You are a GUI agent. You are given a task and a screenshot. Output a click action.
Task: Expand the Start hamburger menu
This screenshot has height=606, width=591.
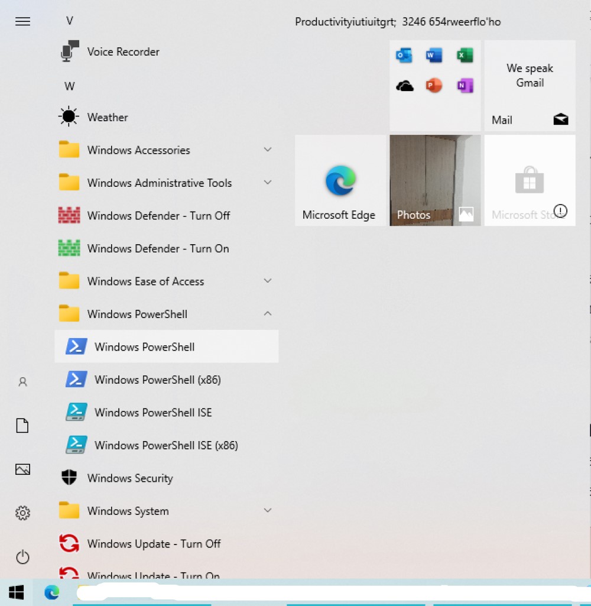(23, 21)
